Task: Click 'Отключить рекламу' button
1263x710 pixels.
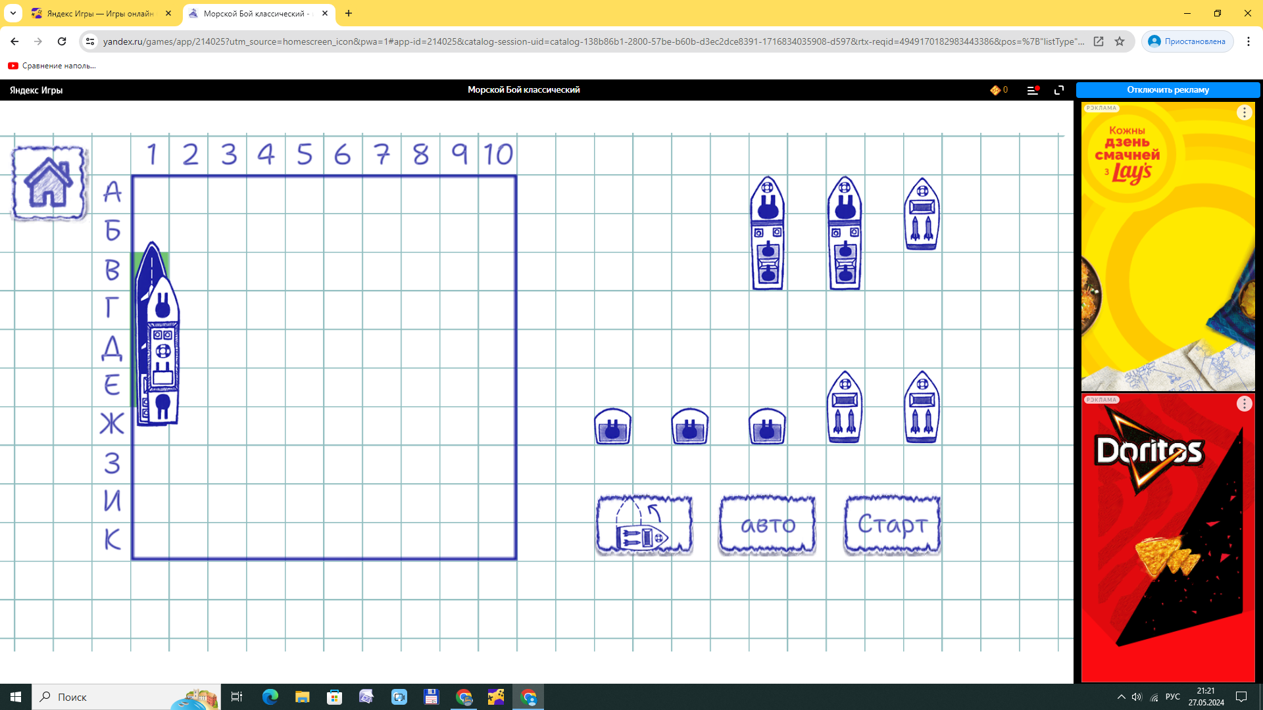Action: 1168,90
